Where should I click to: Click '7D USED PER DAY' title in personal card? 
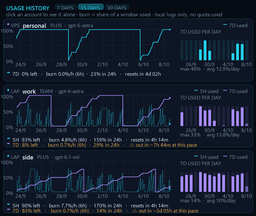coord(201,32)
